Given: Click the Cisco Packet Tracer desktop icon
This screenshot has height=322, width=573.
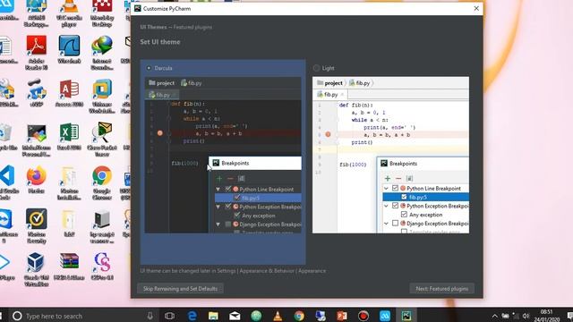Looking at the screenshot, I should (x=102, y=140).
